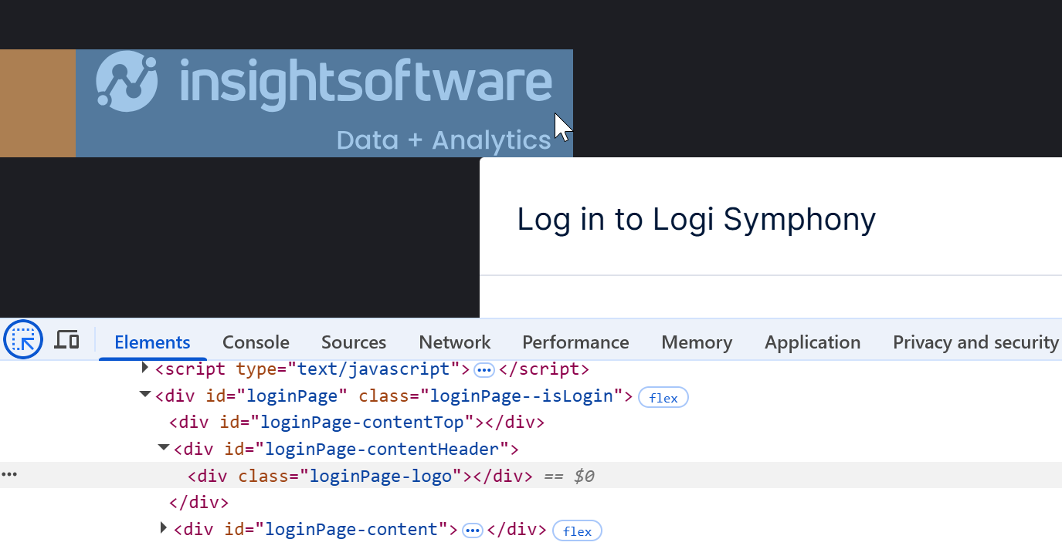Viewport: 1062px width, 549px height.
Task: Collapse the loginPage div node
Action: coord(144,396)
